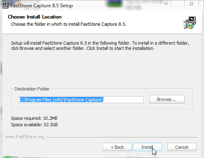Screen dimensions: 204x158
Task: Open the Browse... folder chooser
Action: click(167, 99)
